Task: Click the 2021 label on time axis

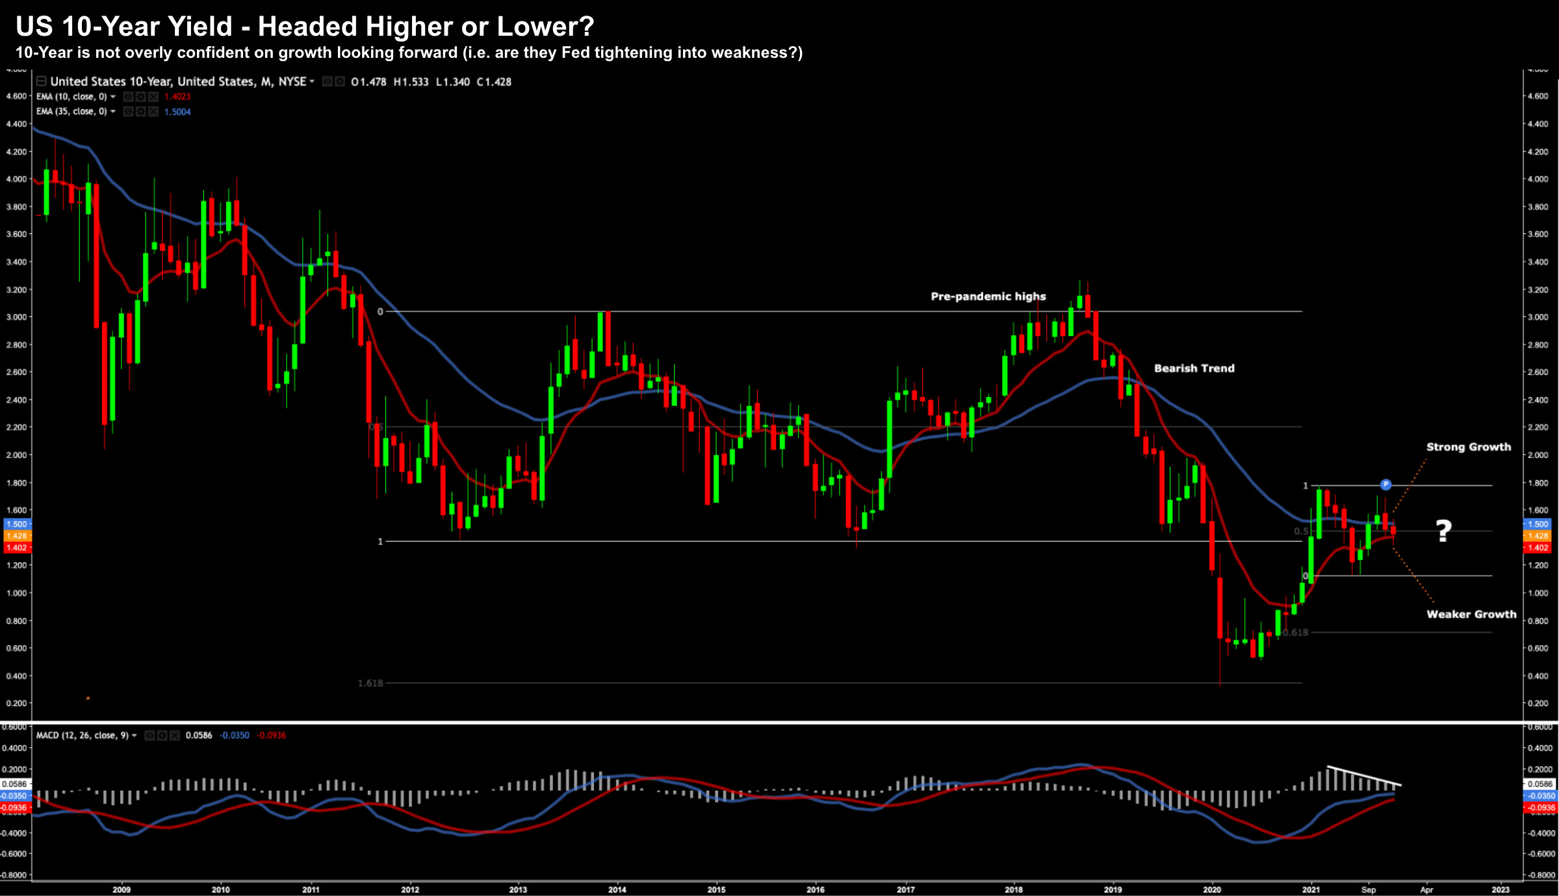Action: click(x=1311, y=890)
